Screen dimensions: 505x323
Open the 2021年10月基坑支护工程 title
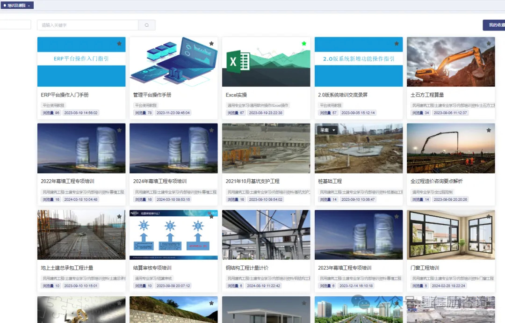[x=253, y=182]
